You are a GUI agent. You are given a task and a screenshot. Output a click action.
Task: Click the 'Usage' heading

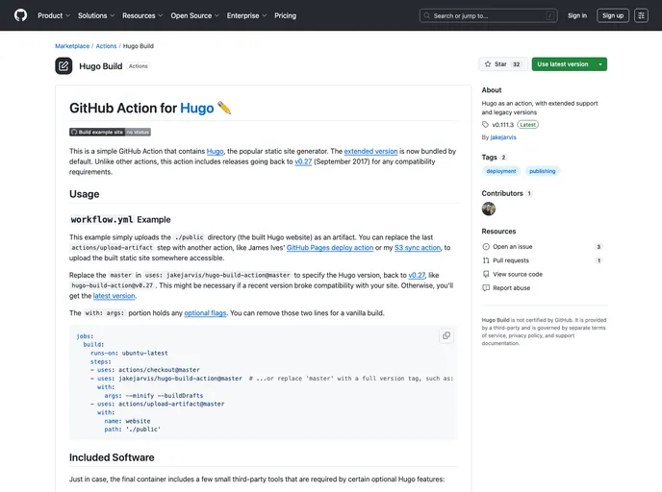(85, 194)
